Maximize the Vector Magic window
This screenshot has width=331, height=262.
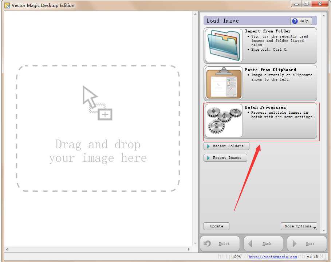click(306, 4)
